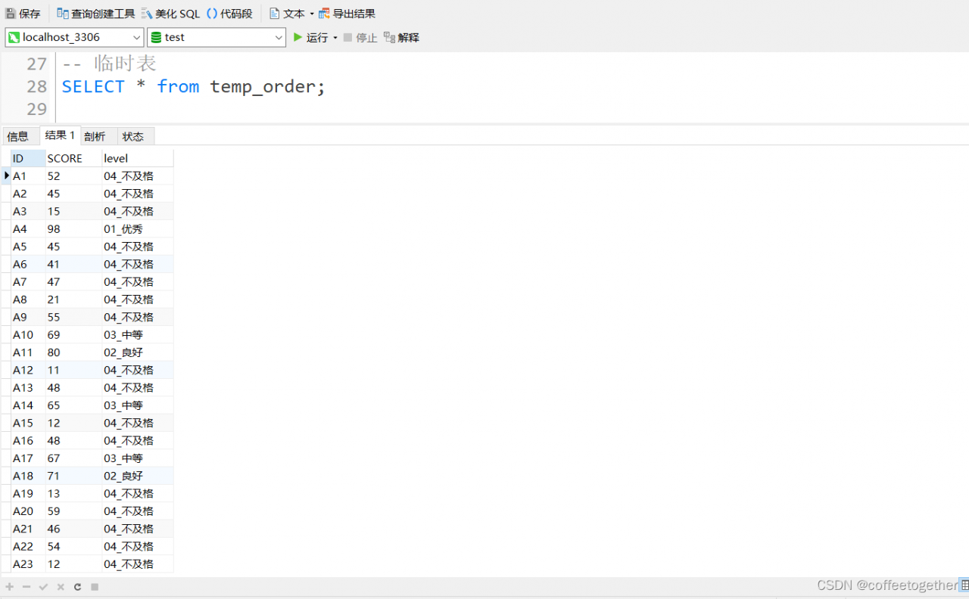This screenshot has height=599, width=969.
Task: Select the ID cell A10
Action: pyautogui.click(x=28, y=334)
